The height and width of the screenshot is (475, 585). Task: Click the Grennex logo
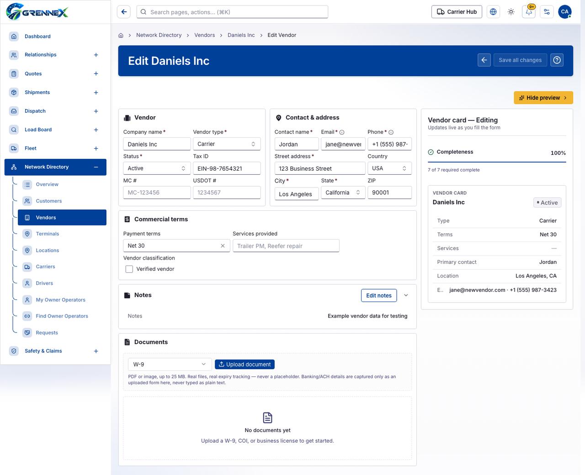point(37,11)
